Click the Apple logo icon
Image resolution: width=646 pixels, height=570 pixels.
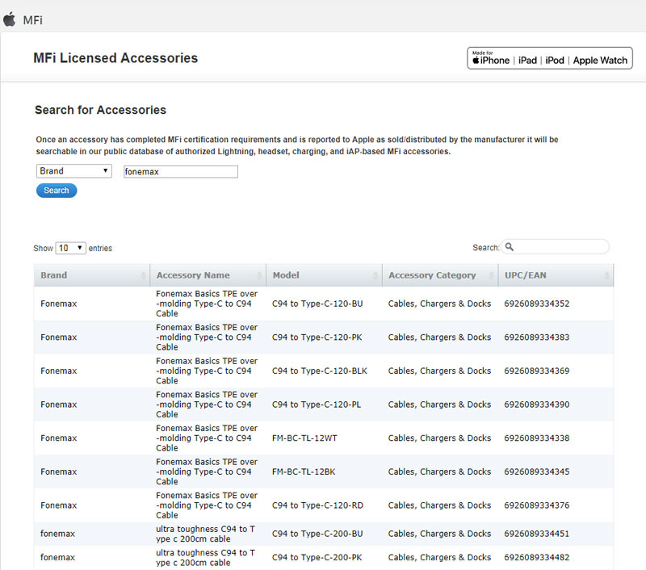click(9, 19)
